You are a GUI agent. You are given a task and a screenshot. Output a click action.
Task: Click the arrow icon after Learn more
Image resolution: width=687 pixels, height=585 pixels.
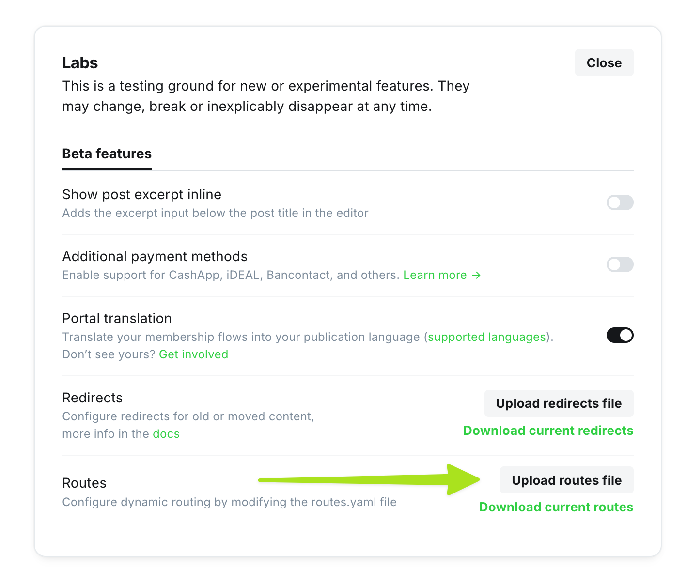pos(476,275)
